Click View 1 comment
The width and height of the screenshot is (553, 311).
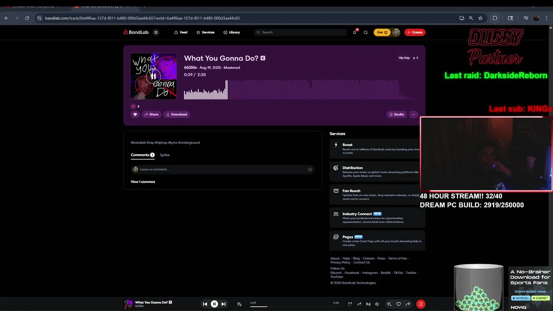click(143, 182)
